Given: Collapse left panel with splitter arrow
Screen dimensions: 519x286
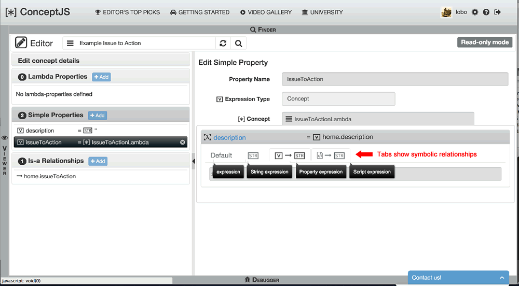Looking at the screenshot, I should 194,161.
